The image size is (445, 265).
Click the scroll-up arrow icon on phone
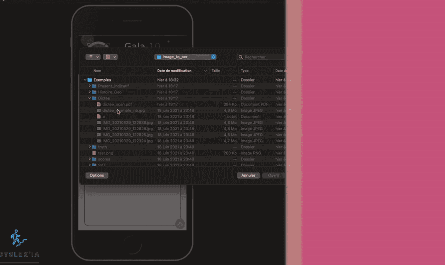(180, 224)
